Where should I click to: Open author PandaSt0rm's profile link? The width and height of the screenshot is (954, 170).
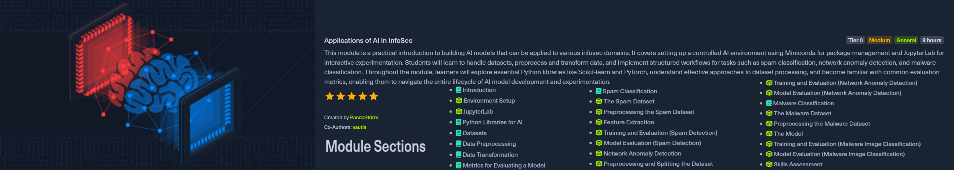point(364,118)
